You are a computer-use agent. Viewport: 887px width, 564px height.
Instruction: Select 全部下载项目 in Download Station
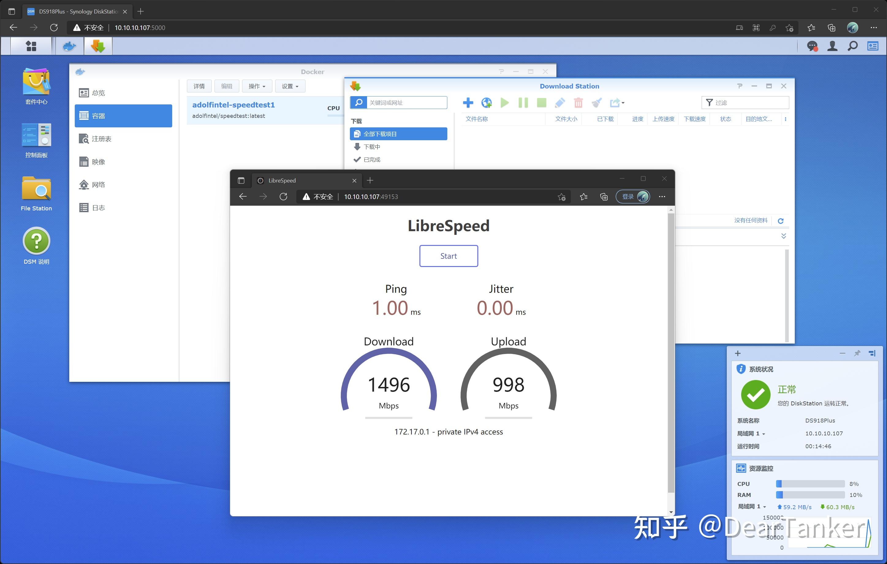[399, 134]
